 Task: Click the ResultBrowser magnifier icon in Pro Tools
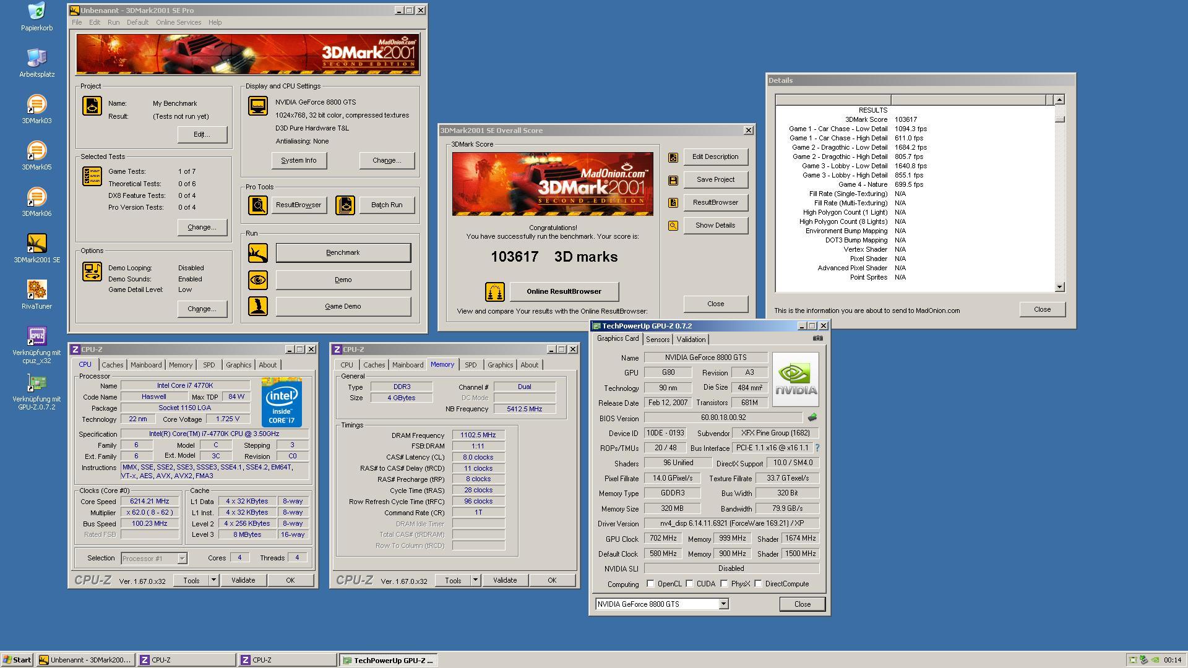click(x=258, y=205)
